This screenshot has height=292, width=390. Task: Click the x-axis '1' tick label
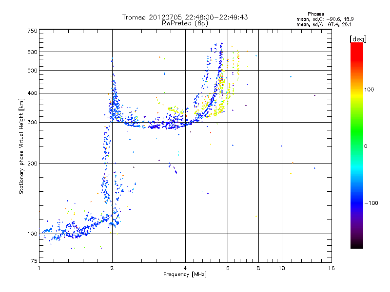tap(39, 268)
